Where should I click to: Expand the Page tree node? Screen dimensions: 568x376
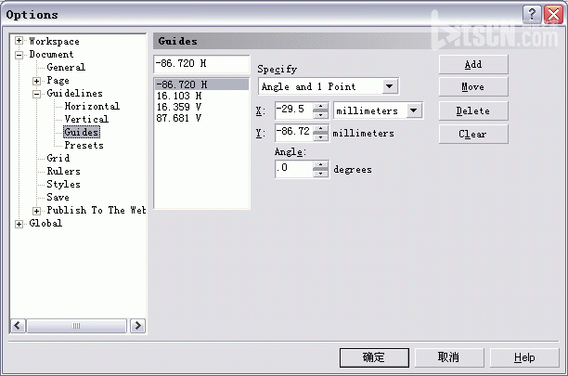coord(36,81)
